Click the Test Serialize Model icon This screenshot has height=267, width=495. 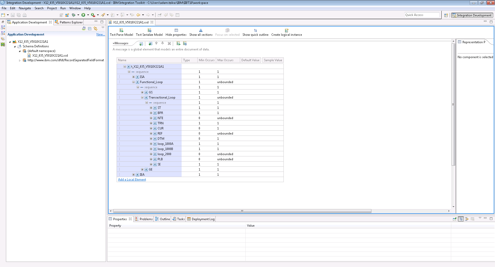[149, 30]
